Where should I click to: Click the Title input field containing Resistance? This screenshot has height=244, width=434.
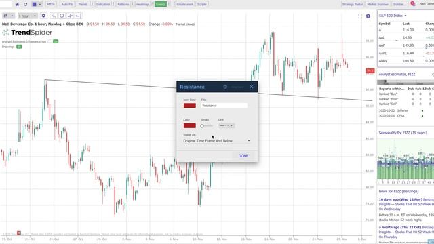point(224,106)
